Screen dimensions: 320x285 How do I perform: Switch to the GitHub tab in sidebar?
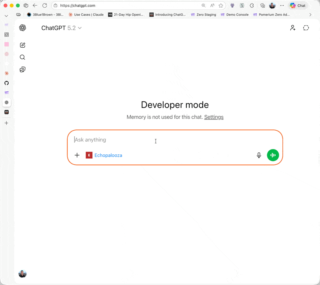6,83
